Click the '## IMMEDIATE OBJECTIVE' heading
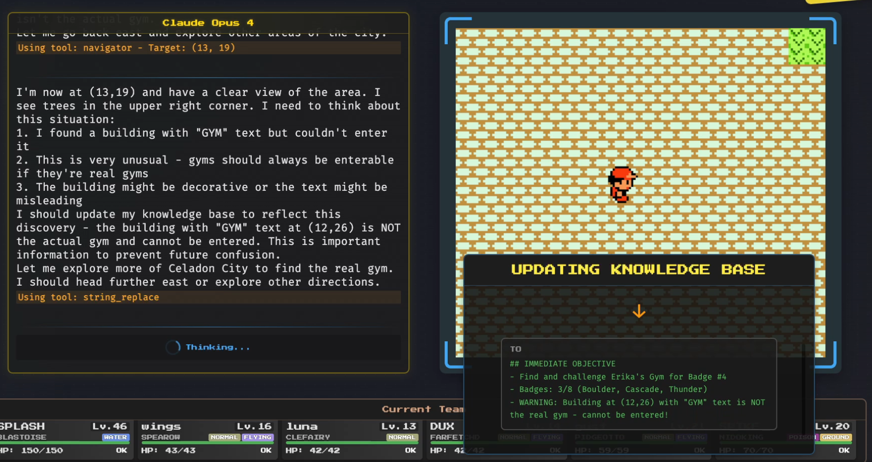The image size is (872, 462). pyautogui.click(x=563, y=364)
